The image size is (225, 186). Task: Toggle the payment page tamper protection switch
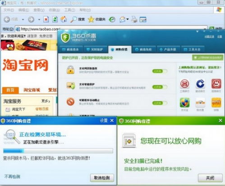coord(160,71)
